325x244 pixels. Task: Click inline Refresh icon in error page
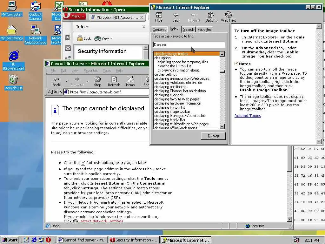[83, 163]
